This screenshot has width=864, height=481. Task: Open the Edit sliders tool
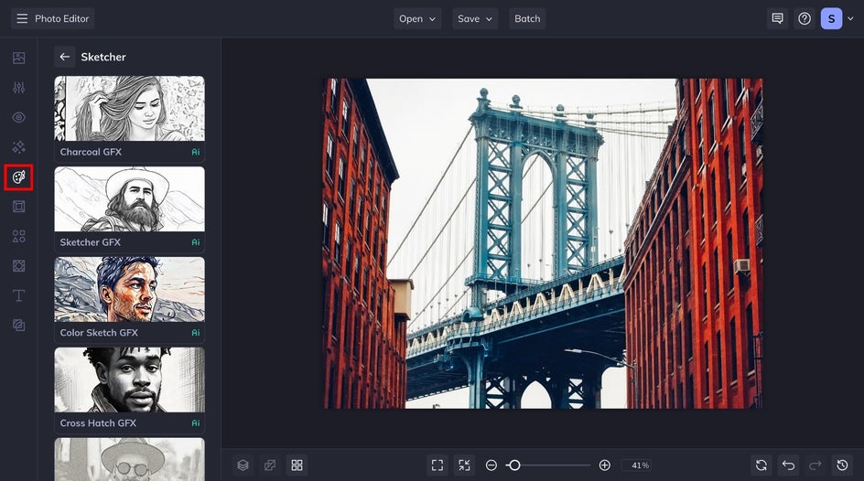(x=18, y=88)
